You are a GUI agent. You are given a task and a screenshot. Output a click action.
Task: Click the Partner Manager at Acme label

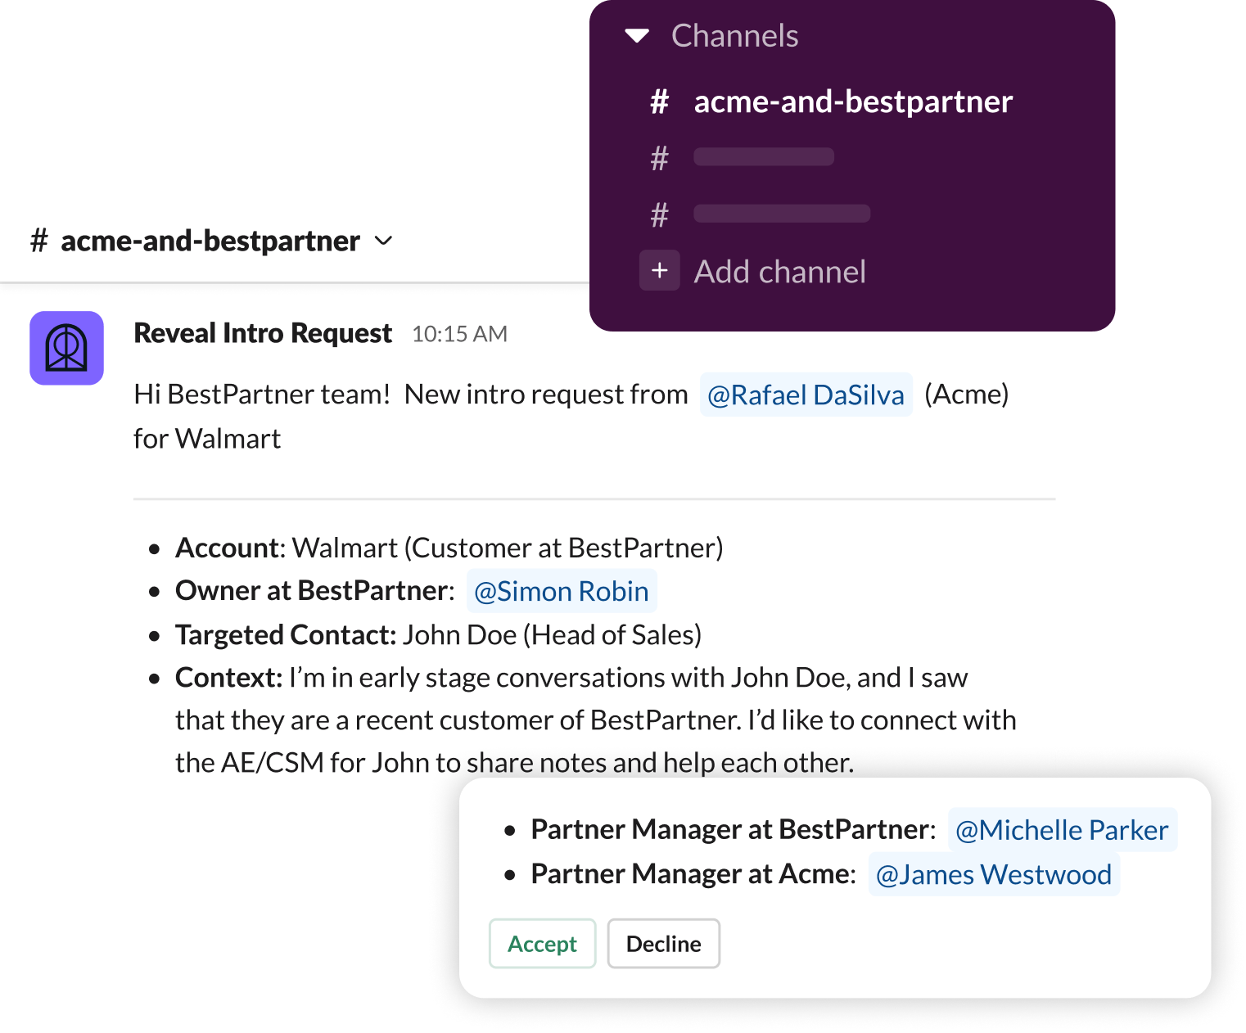coord(693,874)
